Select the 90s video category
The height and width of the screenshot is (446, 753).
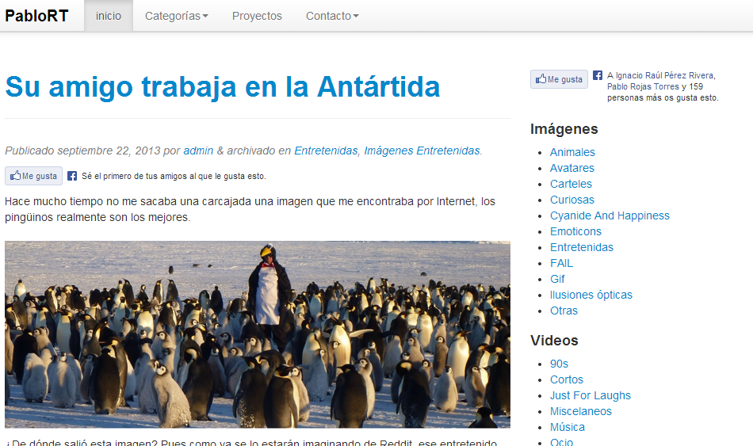point(559,364)
